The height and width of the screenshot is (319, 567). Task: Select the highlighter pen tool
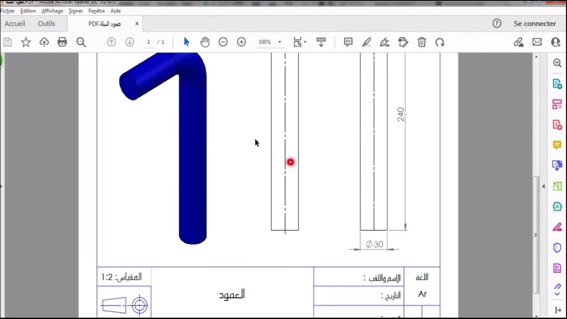366,42
